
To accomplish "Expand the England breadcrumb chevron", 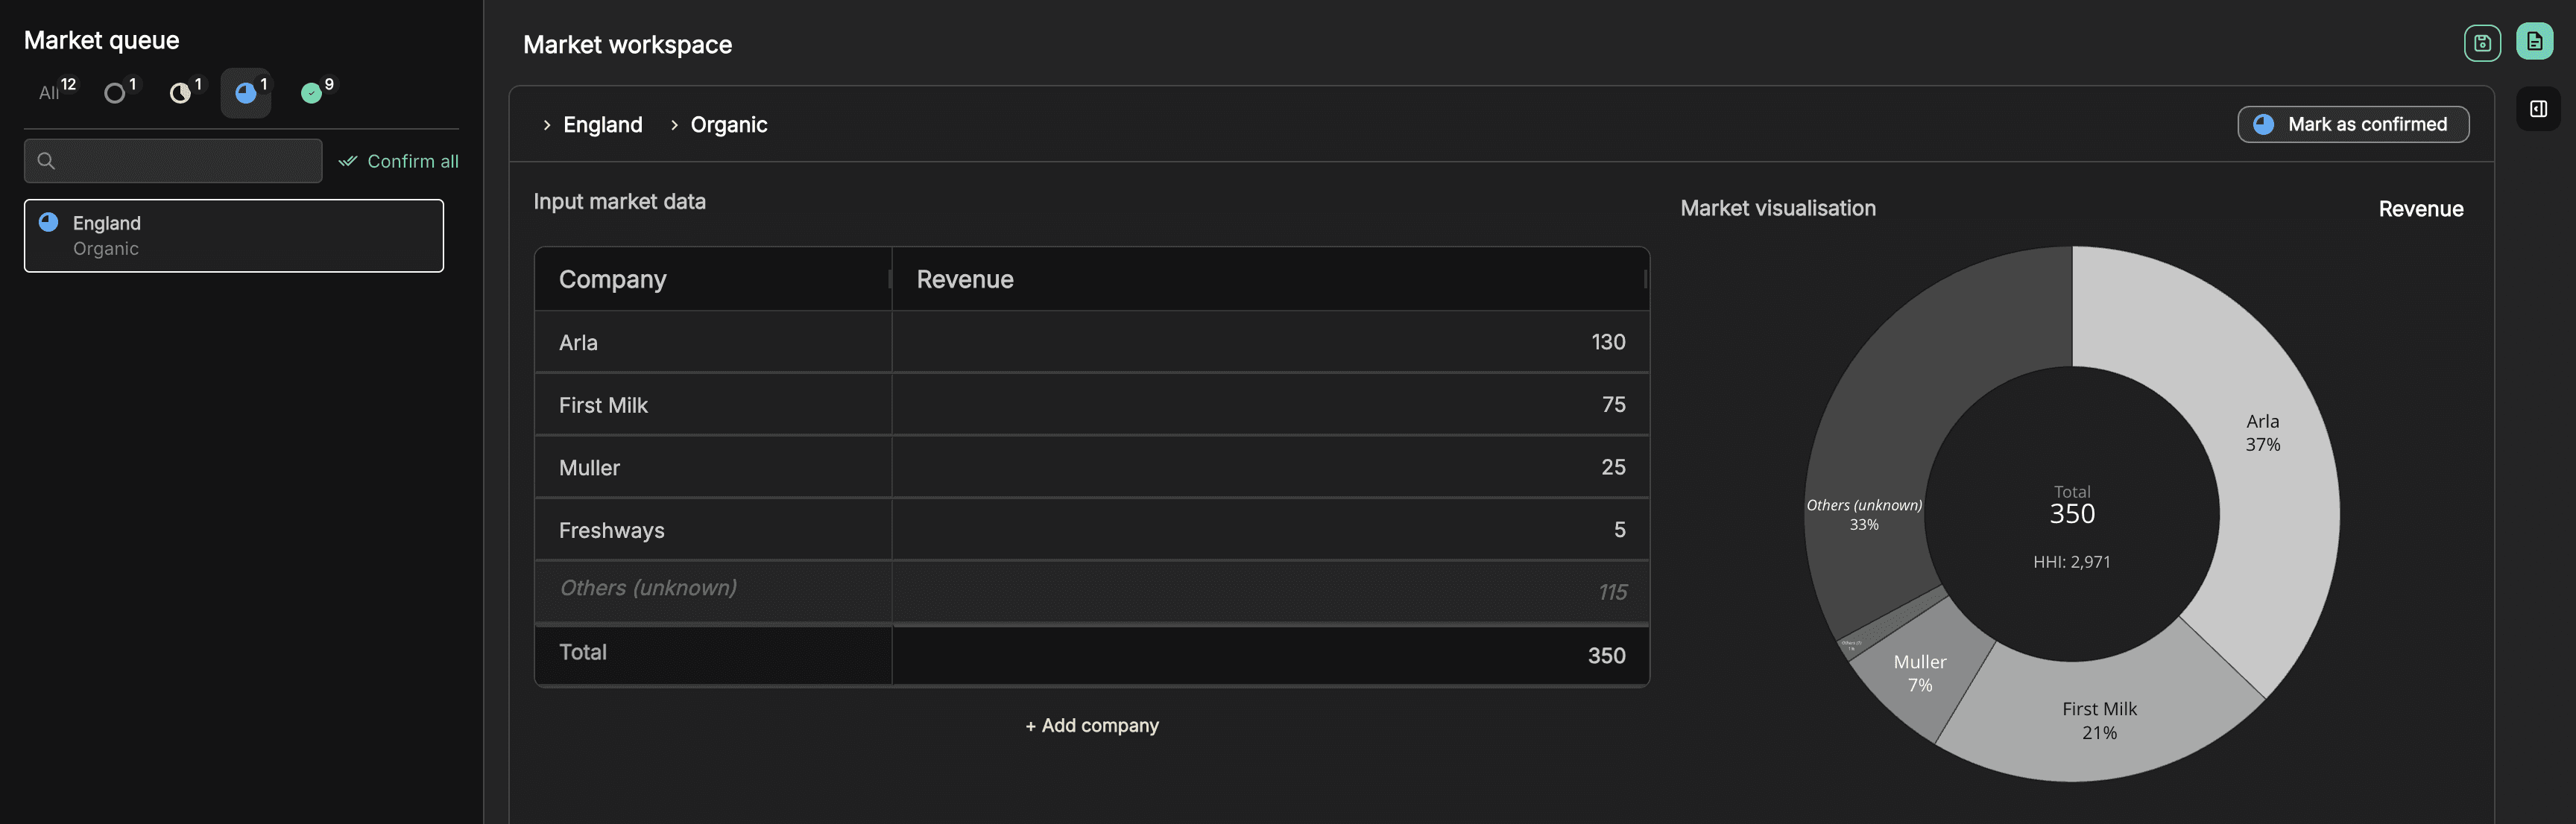I will point(547,125).
